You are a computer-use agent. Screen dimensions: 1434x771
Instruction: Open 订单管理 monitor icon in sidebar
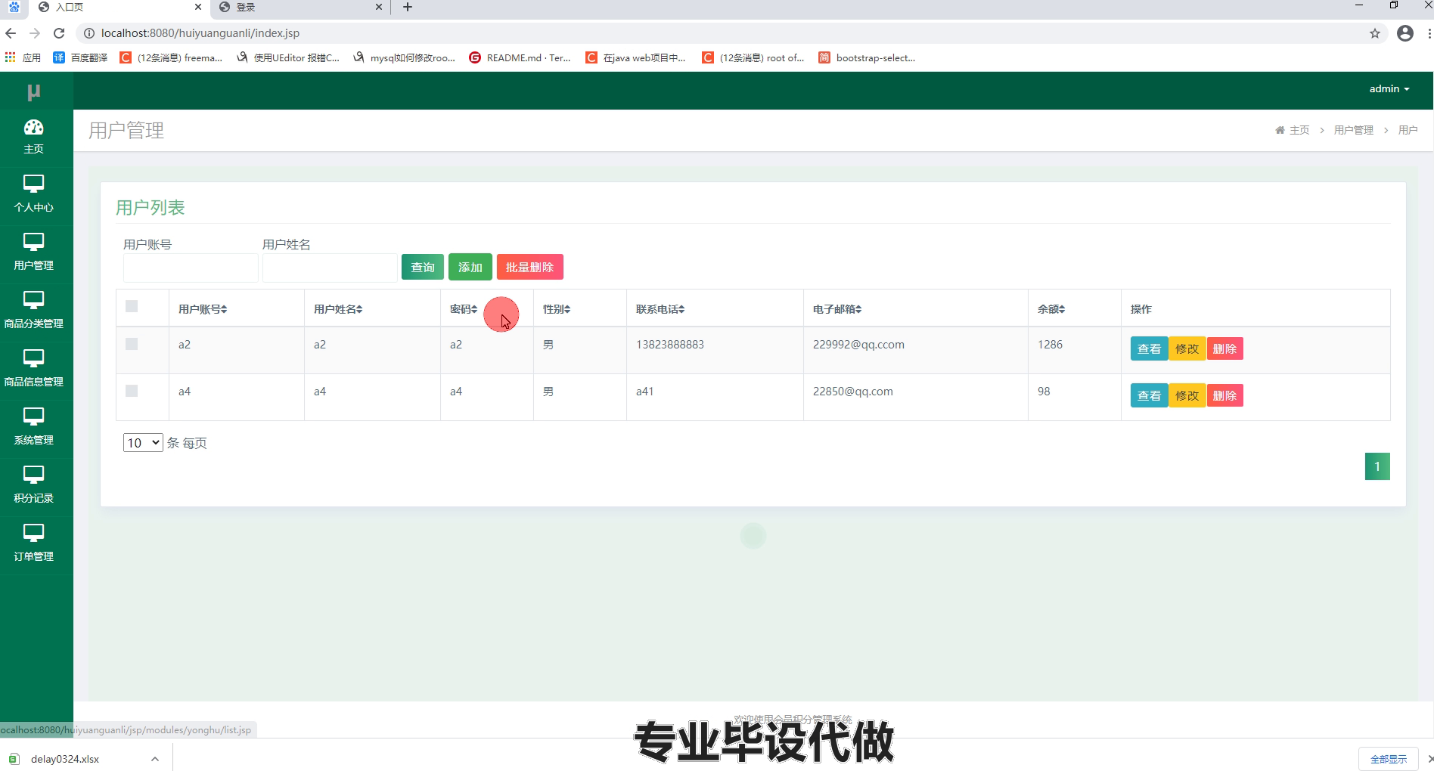click(33, 533)
